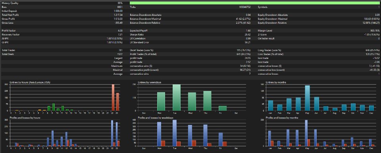Select the Z-Score label
This screenshot has width=381, height=153.
(262, 35)
